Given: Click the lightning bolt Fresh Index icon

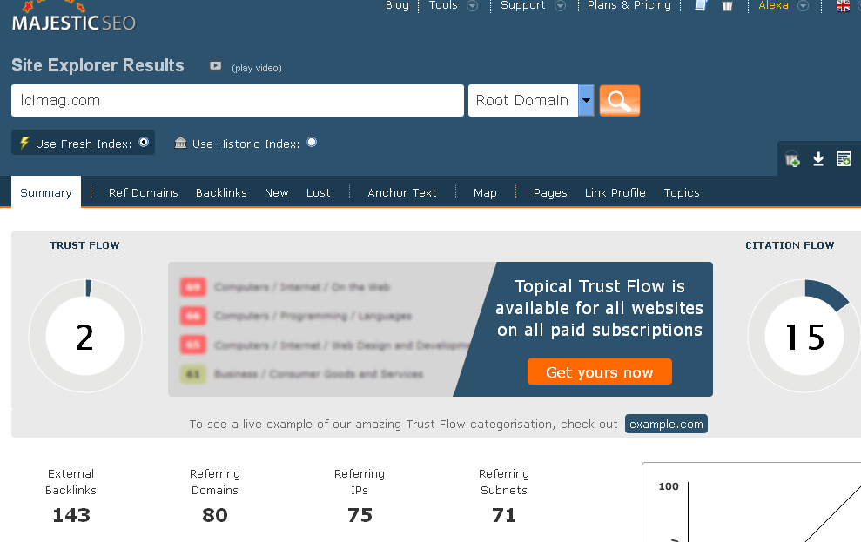Looking at the screenshot, I should click(24, 143).
